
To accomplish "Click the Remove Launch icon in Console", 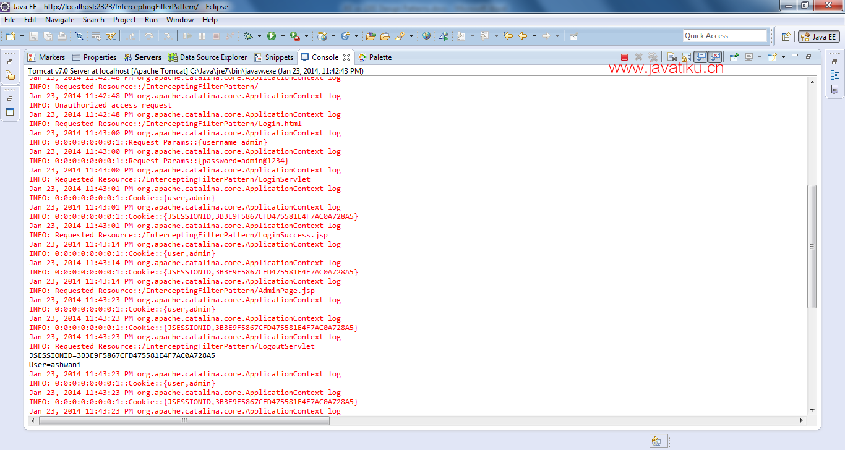I will tap(638, 57).
